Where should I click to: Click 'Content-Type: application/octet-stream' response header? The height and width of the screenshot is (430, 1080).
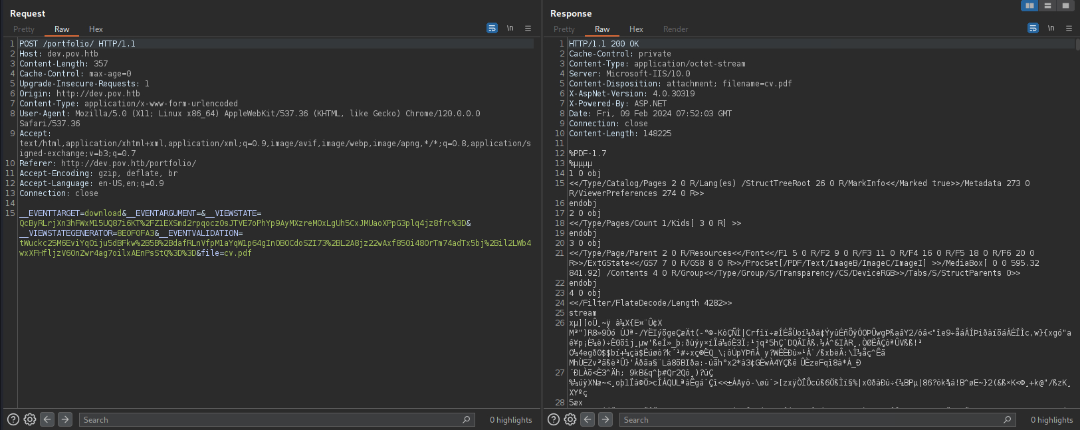657,64
